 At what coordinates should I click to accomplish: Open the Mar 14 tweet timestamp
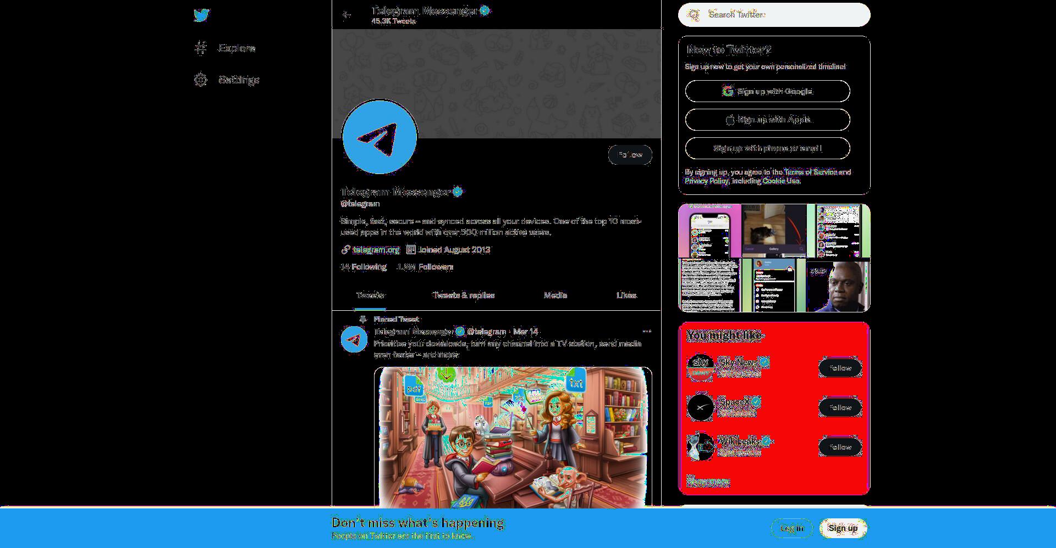525,332
